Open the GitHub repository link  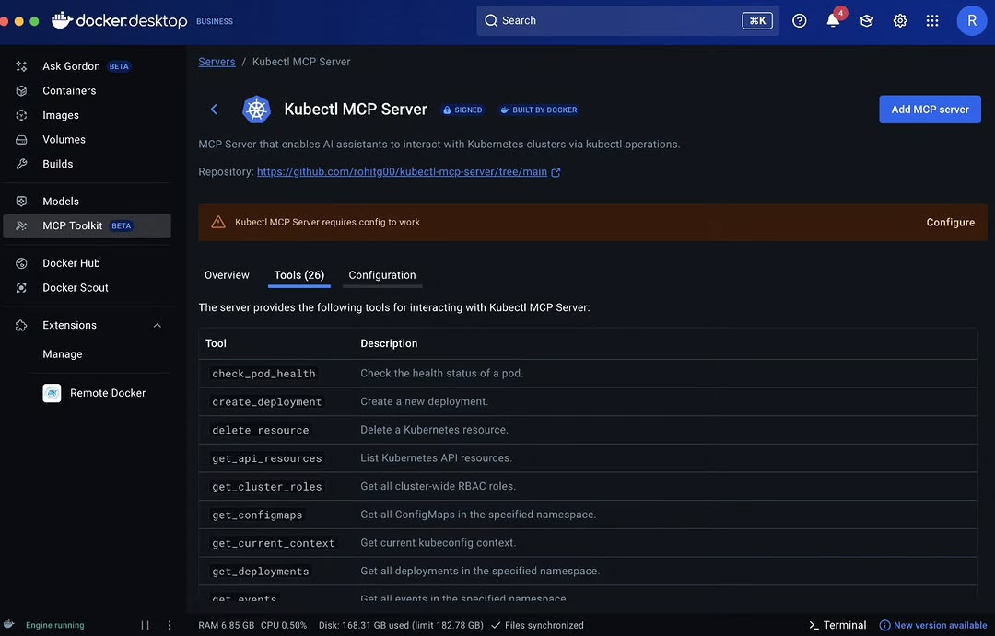pos(402,172)
